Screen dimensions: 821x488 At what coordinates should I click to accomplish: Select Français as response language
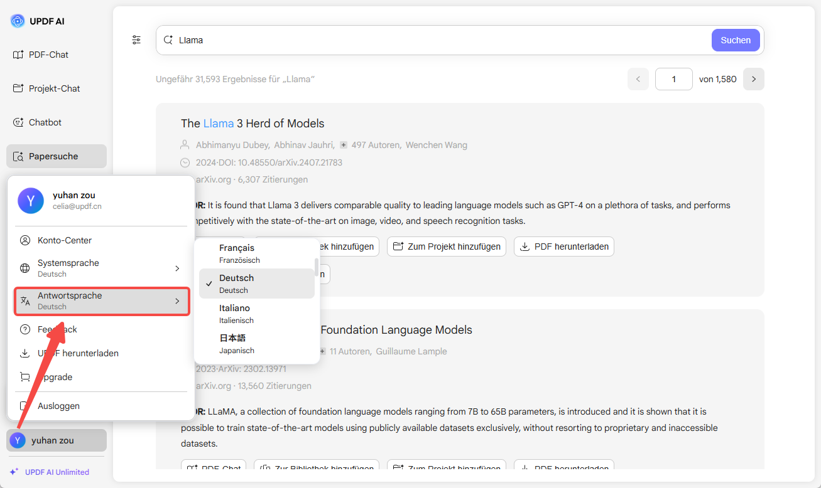click(256, 253)
